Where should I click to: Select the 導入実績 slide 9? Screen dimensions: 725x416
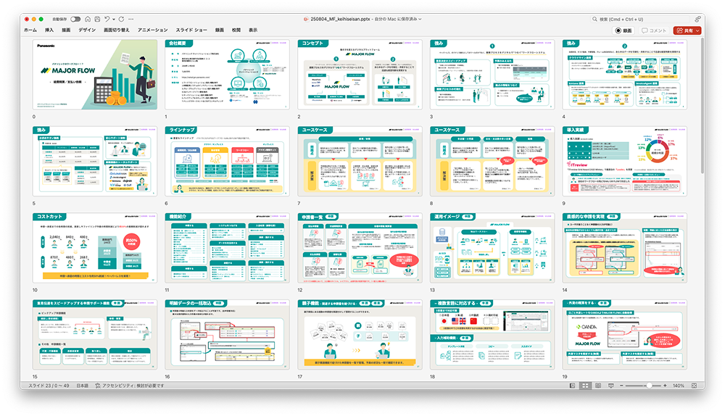[x=624, y=162]
